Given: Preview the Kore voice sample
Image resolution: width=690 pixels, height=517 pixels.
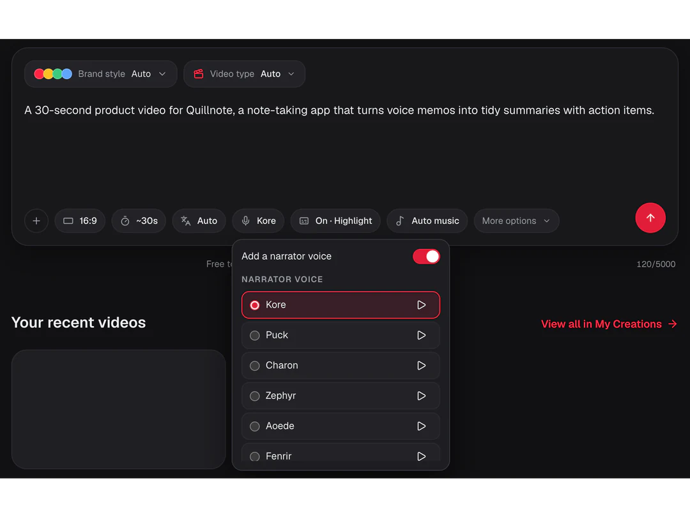Looking at the screenshot, I should (421, 305).
